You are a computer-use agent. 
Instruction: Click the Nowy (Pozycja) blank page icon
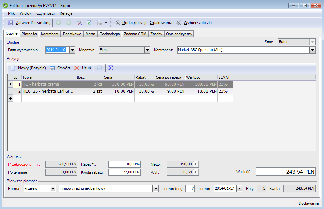13,68
